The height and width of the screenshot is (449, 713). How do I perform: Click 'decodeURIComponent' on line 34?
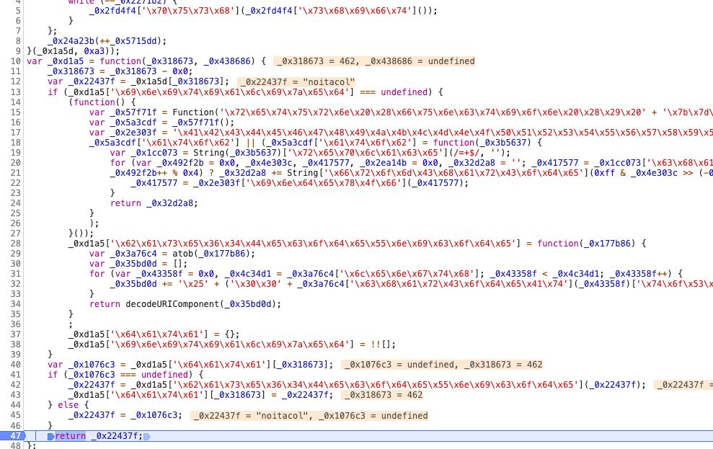pos(172,304)
